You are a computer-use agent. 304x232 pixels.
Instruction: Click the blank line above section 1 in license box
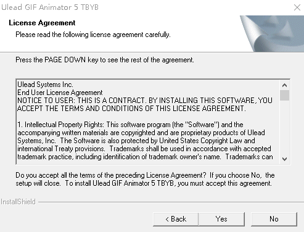(x=148, y=117)
